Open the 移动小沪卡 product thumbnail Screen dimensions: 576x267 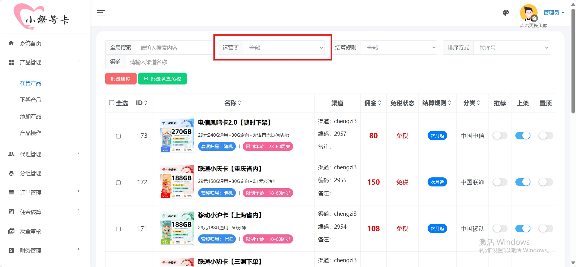click(177, 228)
